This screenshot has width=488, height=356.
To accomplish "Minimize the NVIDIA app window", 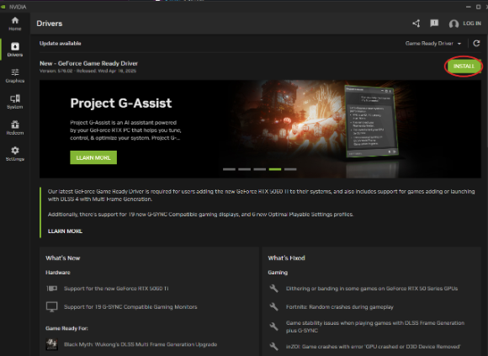I will [469, 7].
